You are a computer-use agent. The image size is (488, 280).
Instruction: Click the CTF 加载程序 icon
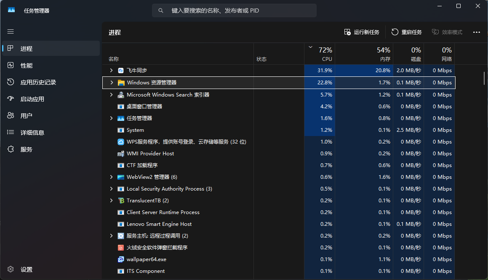(121, 165)
